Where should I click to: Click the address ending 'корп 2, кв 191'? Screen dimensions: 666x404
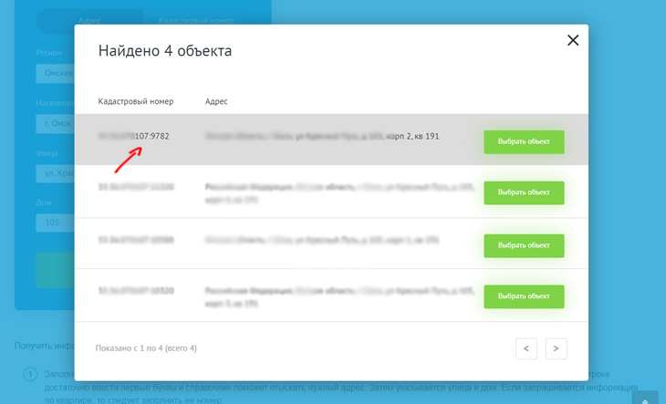322,136
